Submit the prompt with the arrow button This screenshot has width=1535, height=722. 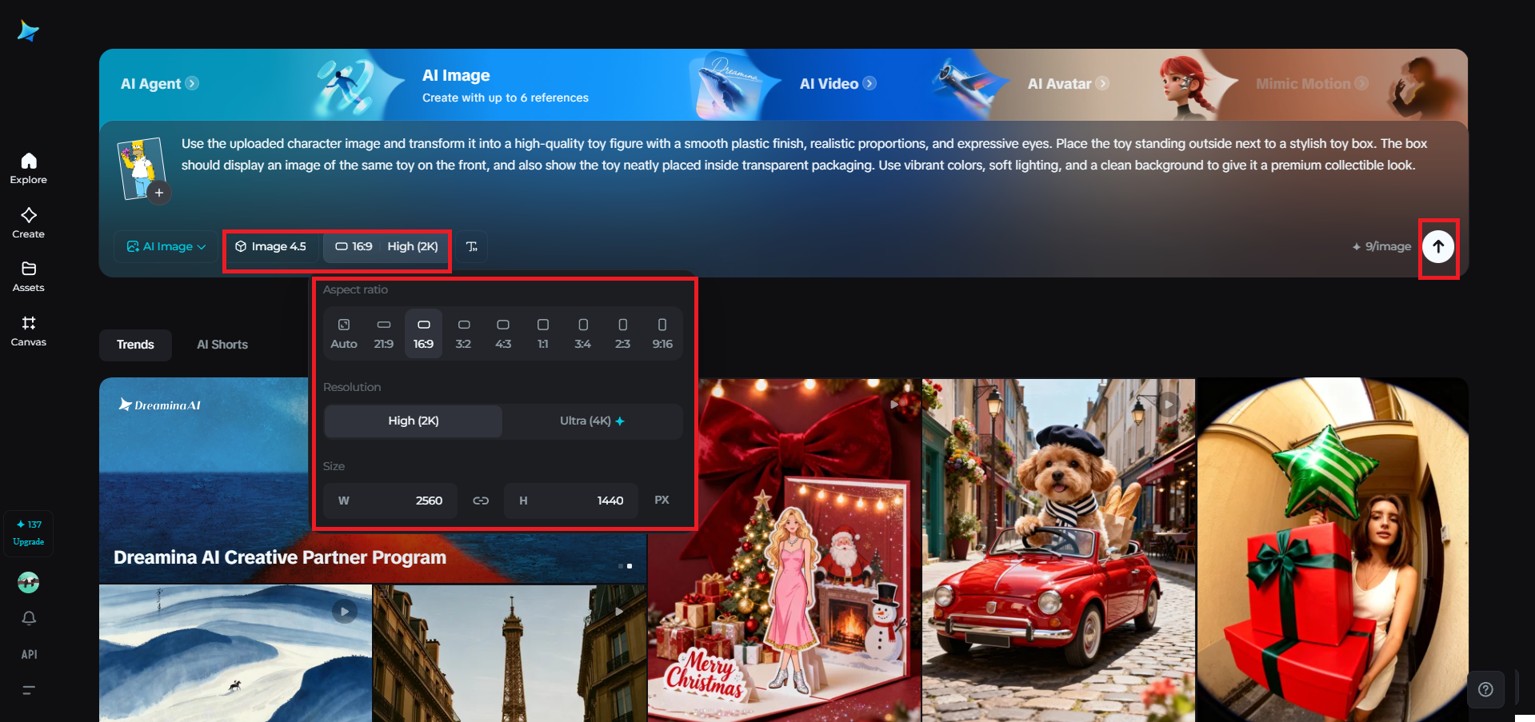pos(1438,247)
